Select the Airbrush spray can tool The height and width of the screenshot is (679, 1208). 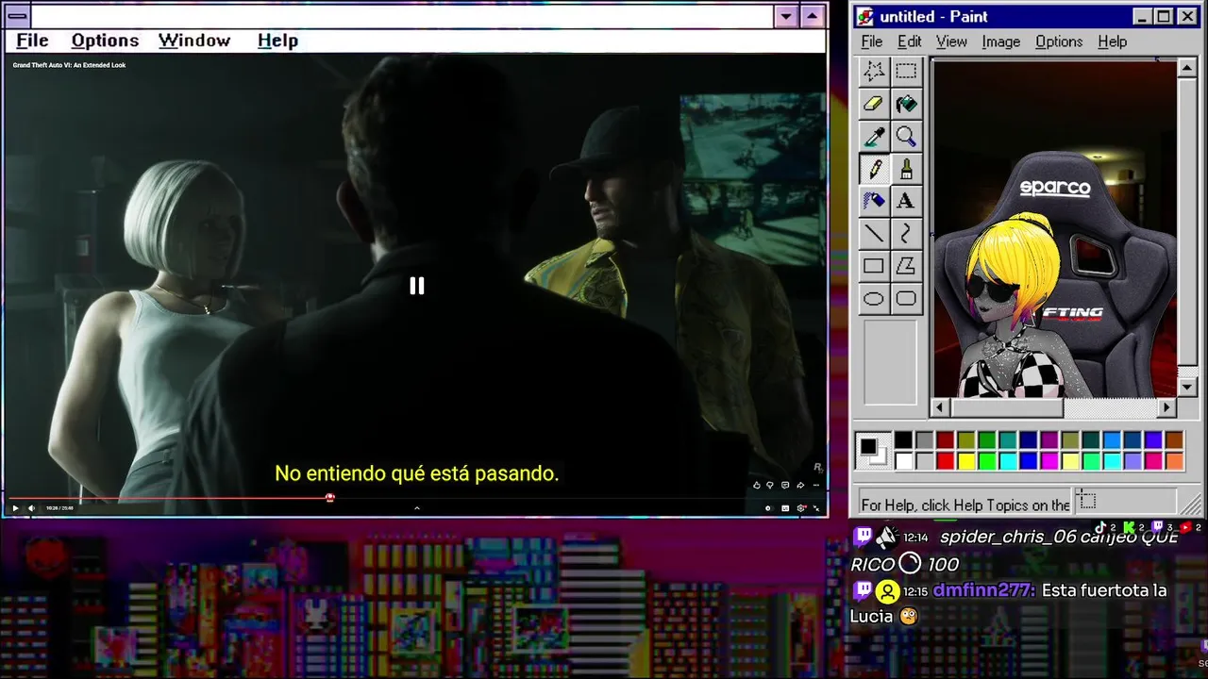click(874, 201)
